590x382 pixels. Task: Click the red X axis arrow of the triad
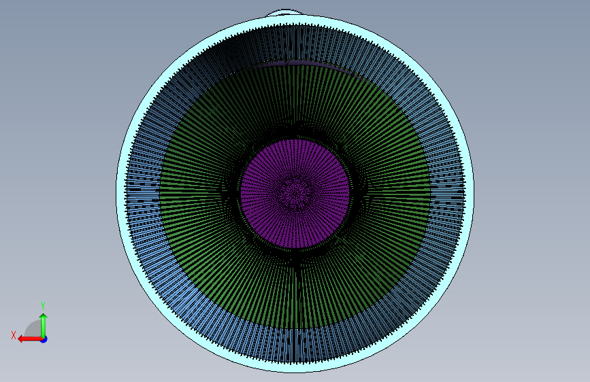[x=29, y=339]
